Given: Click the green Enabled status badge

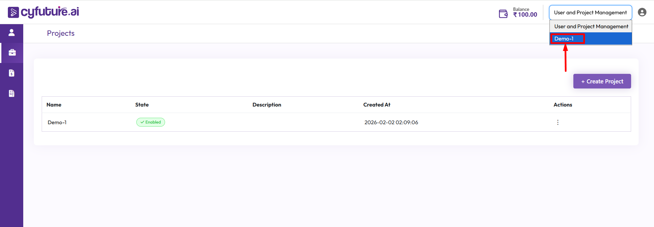Looking at the screenshot, I should (x=151, y=122).
